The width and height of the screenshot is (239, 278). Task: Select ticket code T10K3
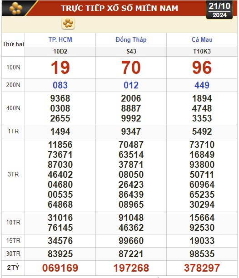click(x=202, y=51)
